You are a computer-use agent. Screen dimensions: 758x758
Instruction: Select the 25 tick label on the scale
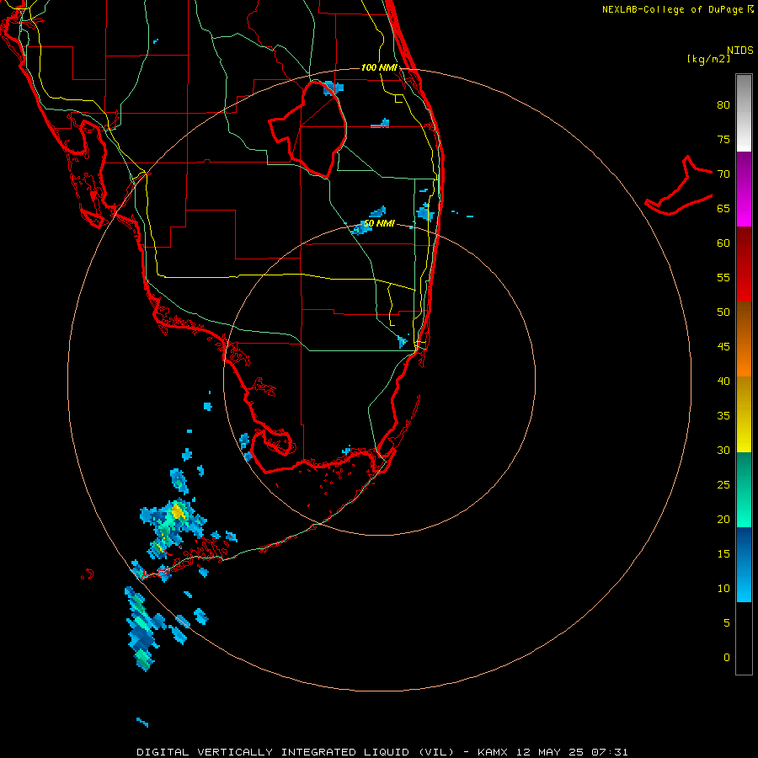(723, 484)
